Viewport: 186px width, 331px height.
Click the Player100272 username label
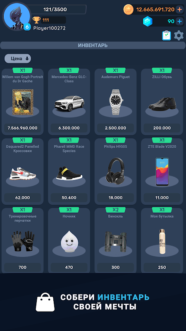(49, 28)
